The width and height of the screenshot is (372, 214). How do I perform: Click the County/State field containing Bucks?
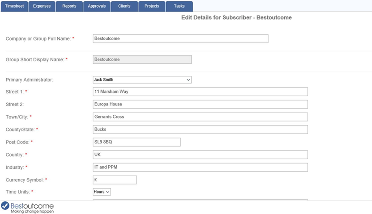pyautogui.click(x=200, y=130)
